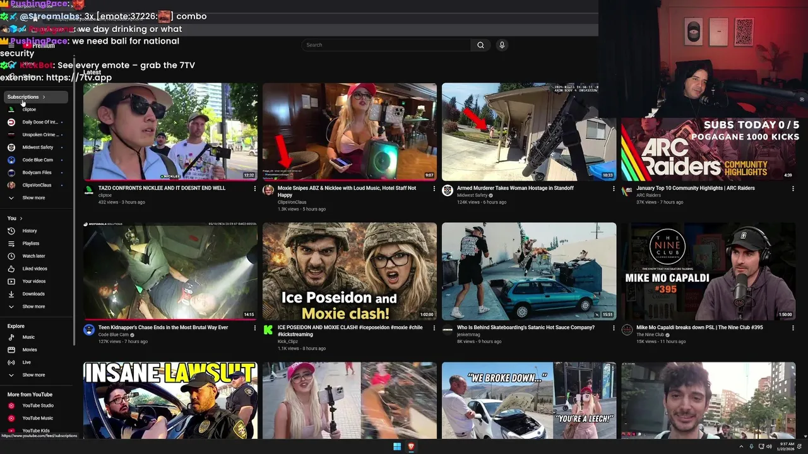Open Daily Dose Of Internet channel avatar
The image size is (808, 454).
pos(11,122)
